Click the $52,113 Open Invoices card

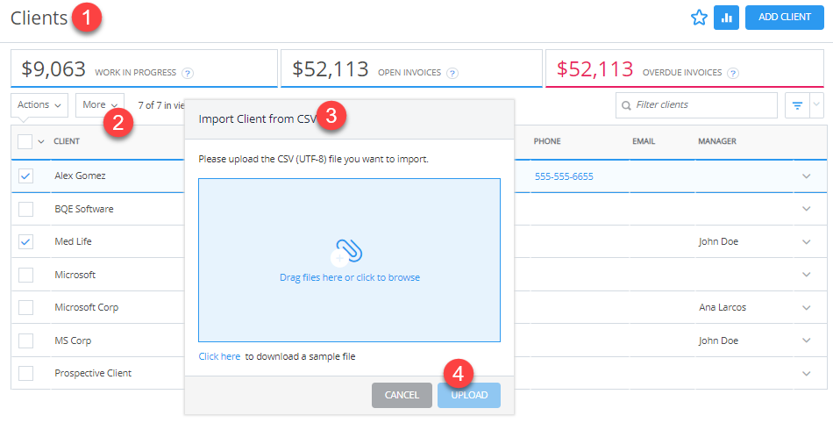411,68
